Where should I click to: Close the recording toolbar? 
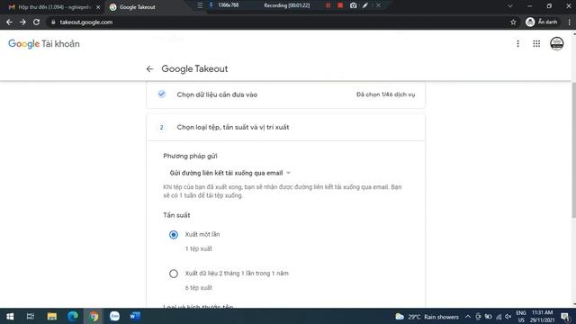coord(378,5)
